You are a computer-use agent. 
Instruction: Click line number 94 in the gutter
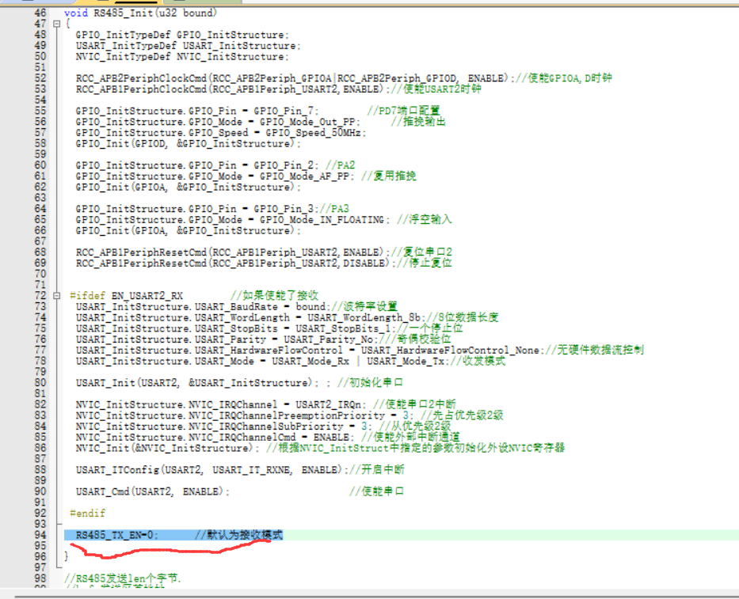pyautogui.click(x=40, y=535)
